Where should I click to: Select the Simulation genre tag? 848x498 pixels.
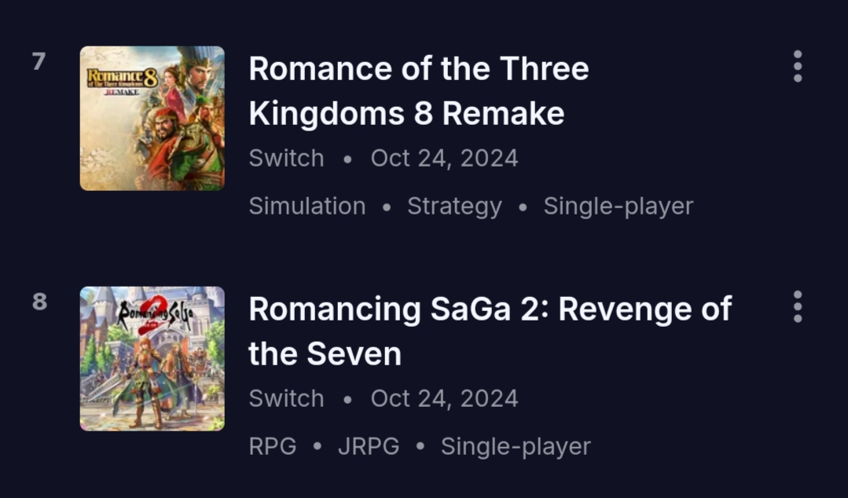(x=307, y=206)
